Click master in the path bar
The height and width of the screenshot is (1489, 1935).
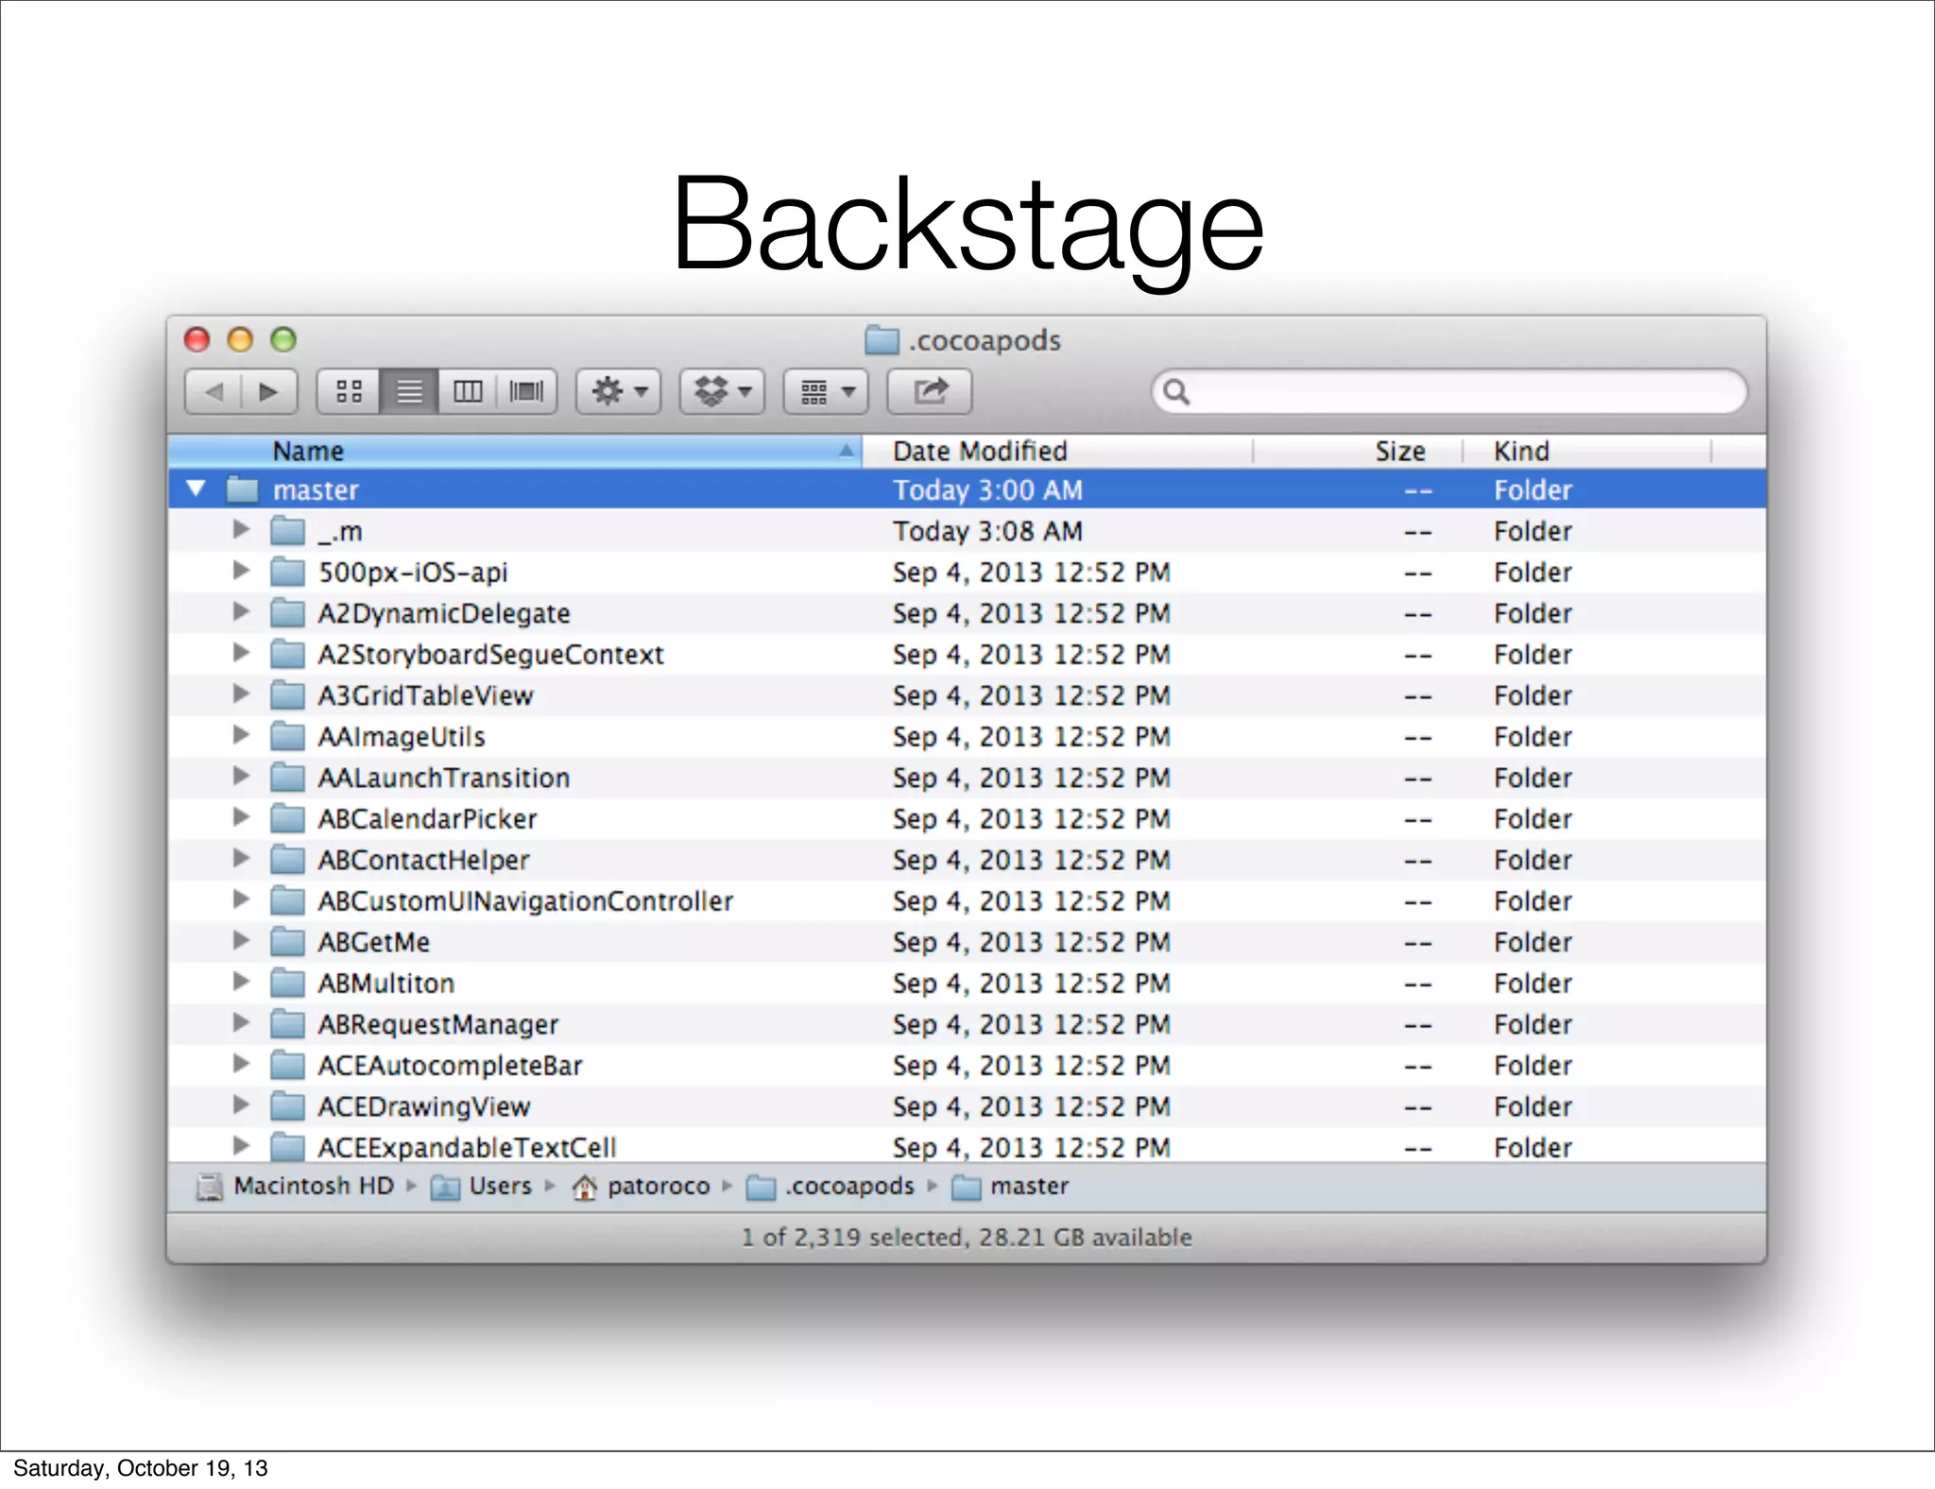[1009, 1186]
